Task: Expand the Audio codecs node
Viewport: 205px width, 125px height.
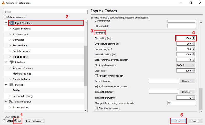Action: (10, 34)
